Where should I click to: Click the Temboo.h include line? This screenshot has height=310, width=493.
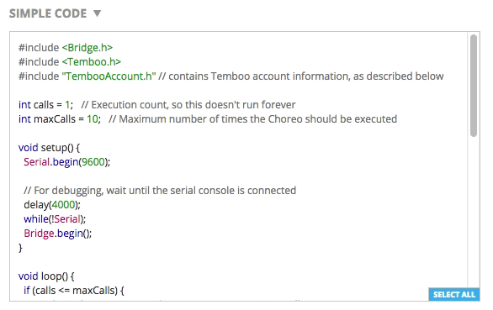[x=70, y=62]
